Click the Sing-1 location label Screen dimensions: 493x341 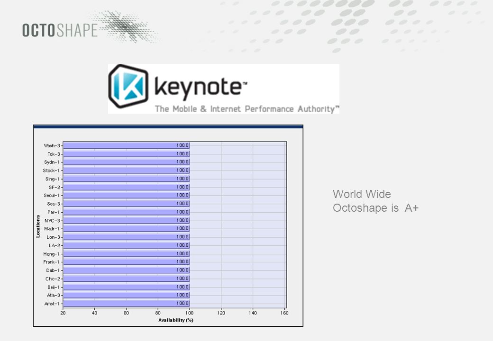[52, 179]
